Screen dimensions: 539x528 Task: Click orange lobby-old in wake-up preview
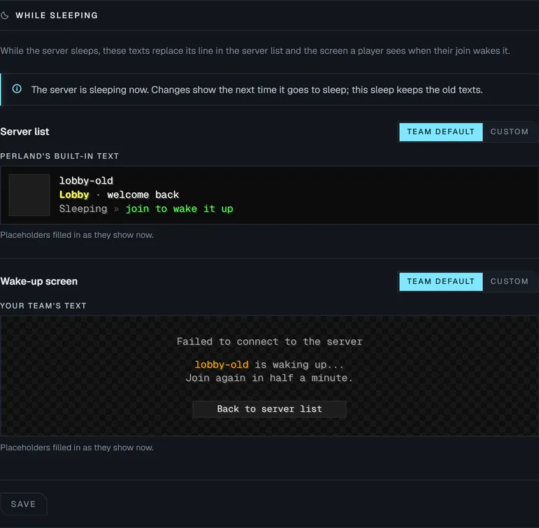[x=222, y=364]
